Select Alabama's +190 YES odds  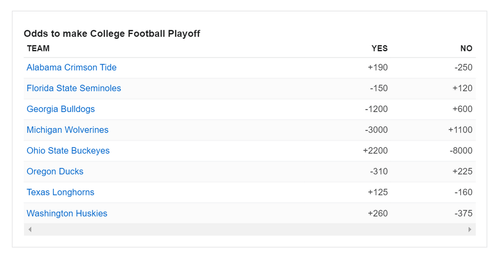(x=378, y=68)
